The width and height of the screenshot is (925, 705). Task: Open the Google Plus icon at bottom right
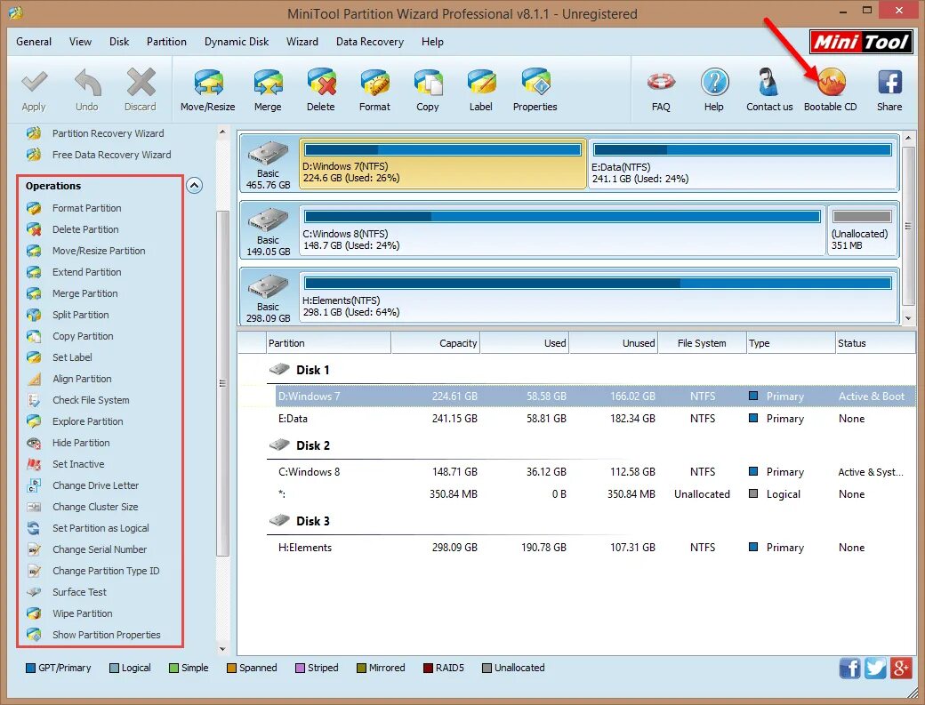(x=901, y=668)
